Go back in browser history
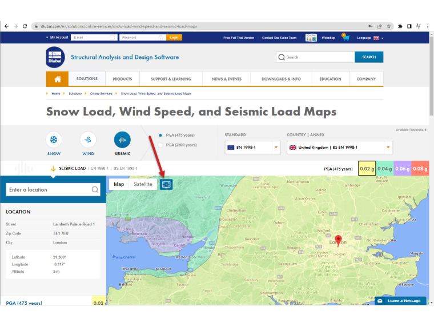434x326 pixels. (7, 26)
